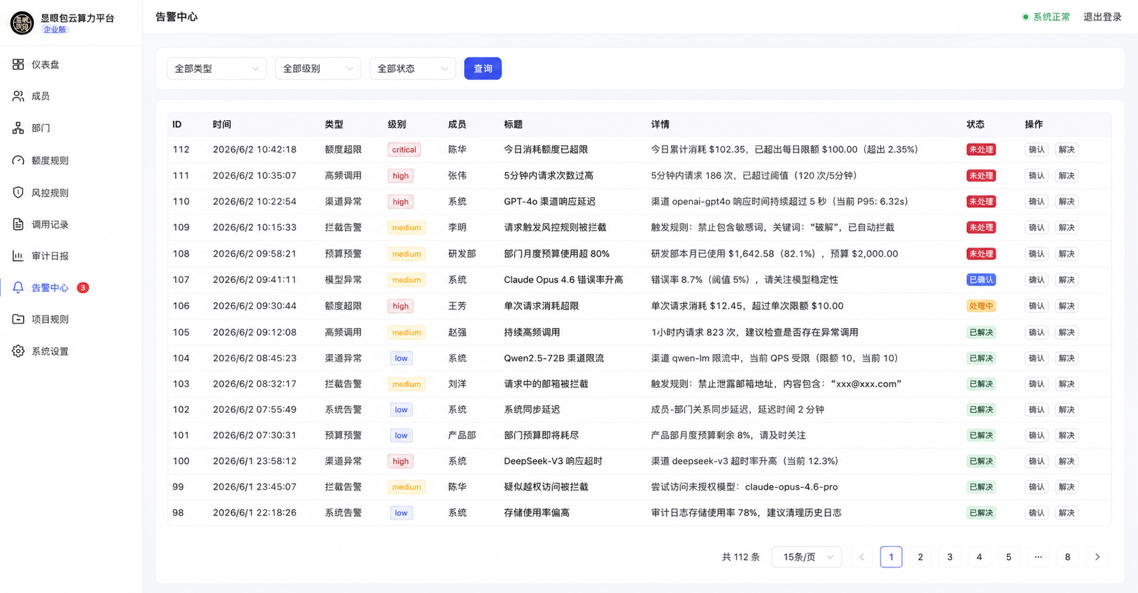Click the document icon beside 调用记录

[x=18, y=225]
